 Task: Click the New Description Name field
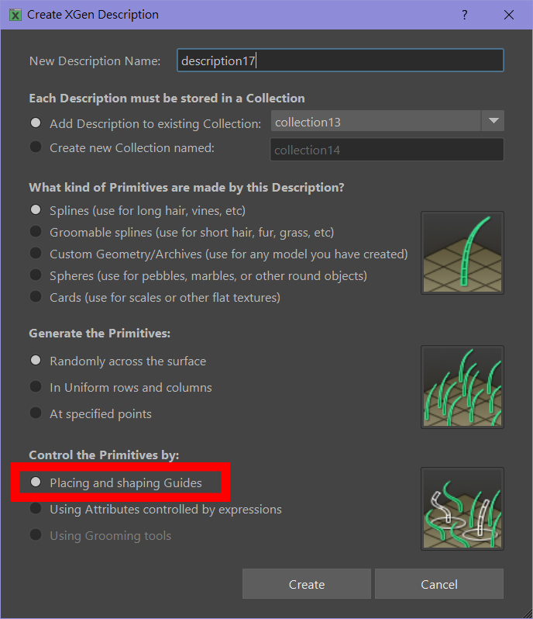pos(340,61)
